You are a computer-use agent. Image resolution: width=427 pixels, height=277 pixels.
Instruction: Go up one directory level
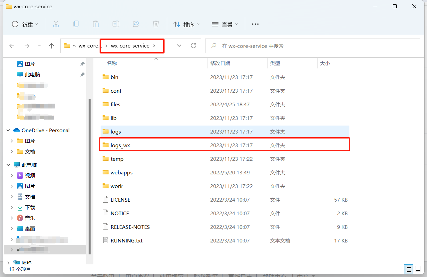tap(51, 46)
